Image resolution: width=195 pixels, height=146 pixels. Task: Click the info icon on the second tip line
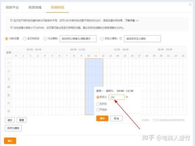click(11, 27)
